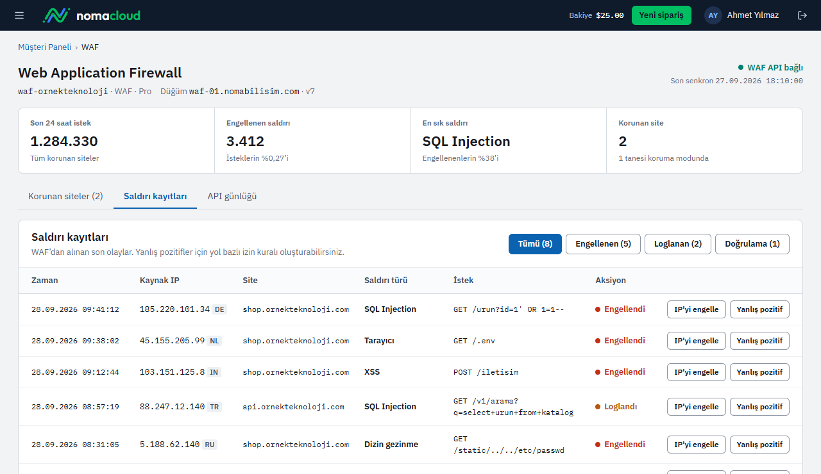Click the RU country badge

click(210, 445)
